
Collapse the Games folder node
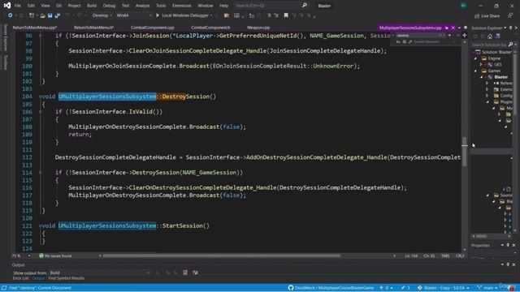[x=475, y=71]
